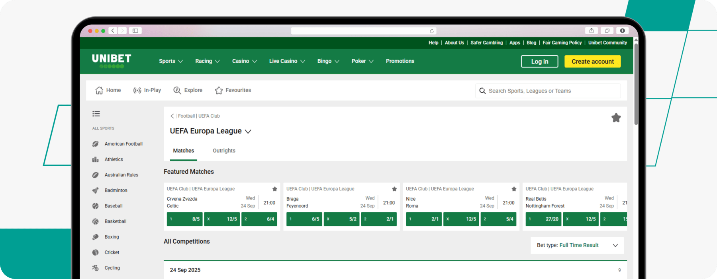Expand the Casino menu

[245, 61]
